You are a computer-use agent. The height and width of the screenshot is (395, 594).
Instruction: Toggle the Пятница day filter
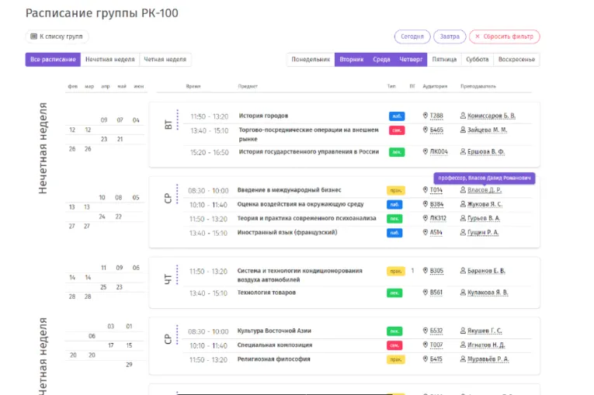pos(444,60)
